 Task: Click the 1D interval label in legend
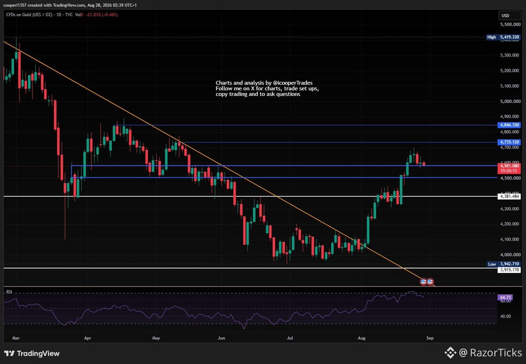click(58, 15)
